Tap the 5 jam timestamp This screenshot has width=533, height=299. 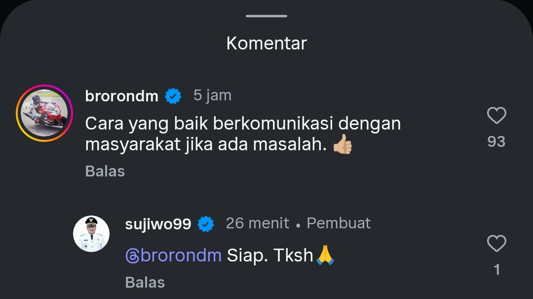click(212, 95)
